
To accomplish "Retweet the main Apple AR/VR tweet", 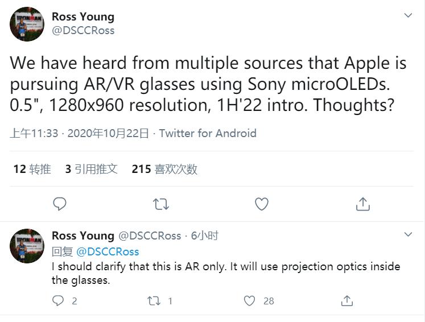I will pos(161,204).
